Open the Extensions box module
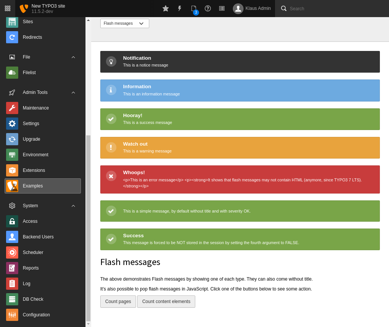Viewport: 389px width, 327px height. click(12, 170)
